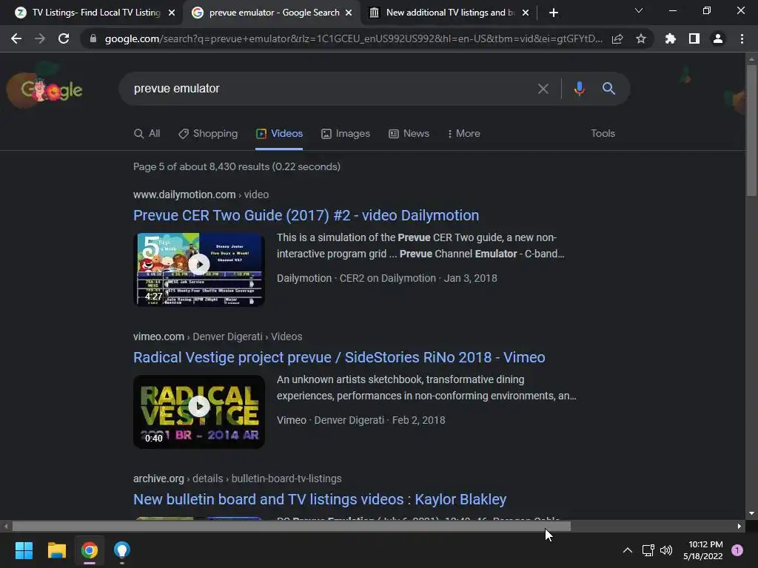Switch to the TV Listings tab
This screenshot has height=568, width=758.
92,13
